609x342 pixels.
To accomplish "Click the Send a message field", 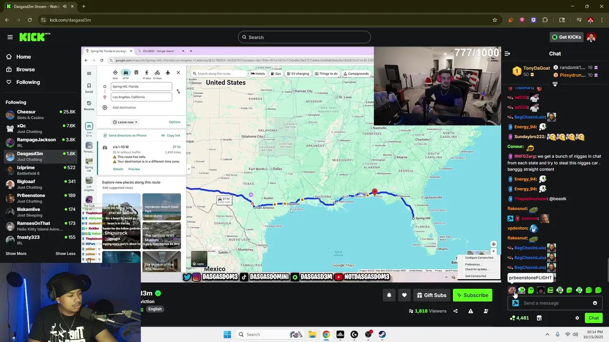I will (x=556, y=303).
